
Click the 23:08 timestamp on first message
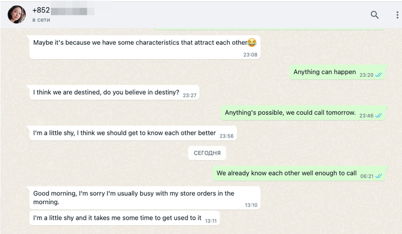tap(250, 55)
